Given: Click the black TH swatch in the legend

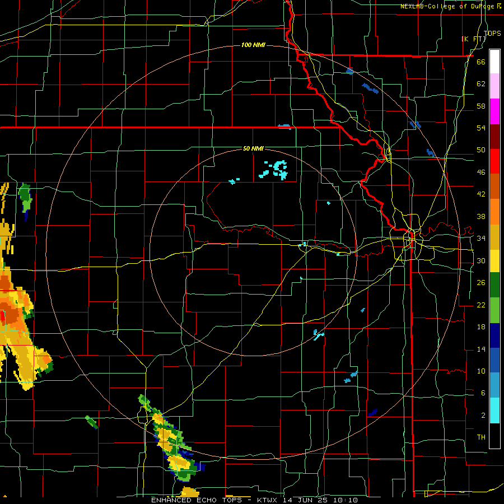Looking at the screenshot, I should click(494, 436).
